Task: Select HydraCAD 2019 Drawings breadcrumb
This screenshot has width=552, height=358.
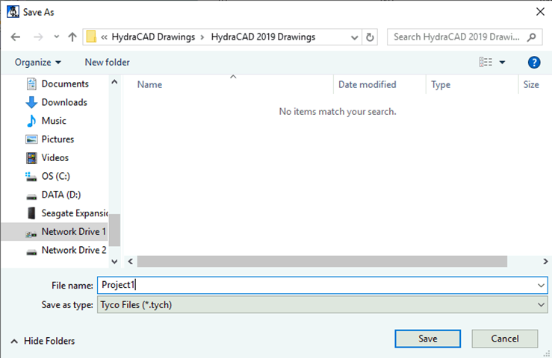Action: [x=263, y=37]
